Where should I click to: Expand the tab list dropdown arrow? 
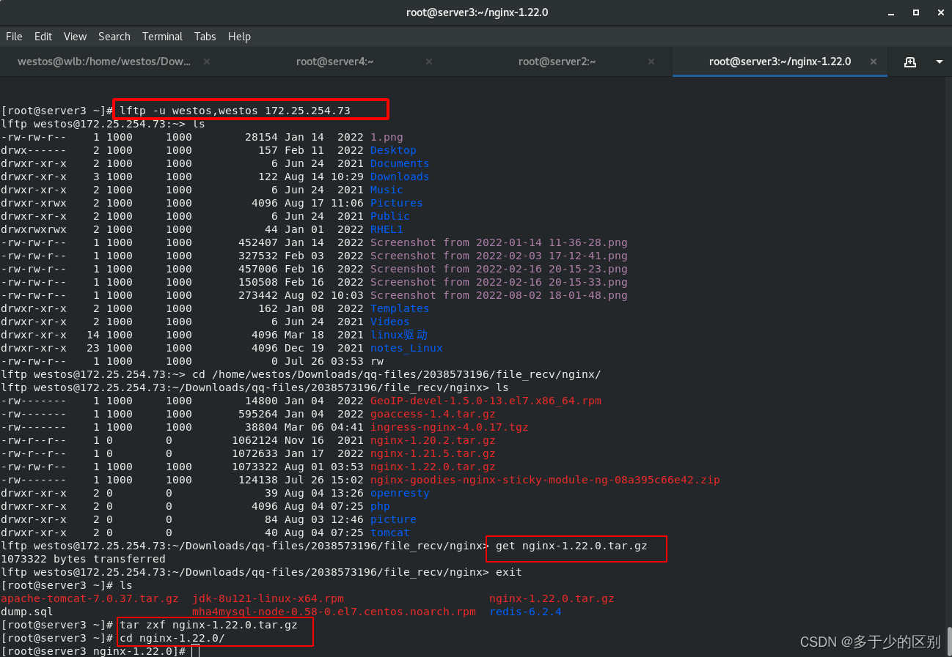point(940,62)
